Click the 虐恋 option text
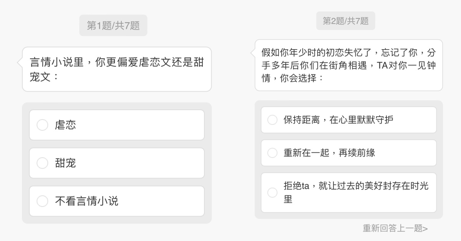Viewport: 461px width, 241px height. (65, 125)
